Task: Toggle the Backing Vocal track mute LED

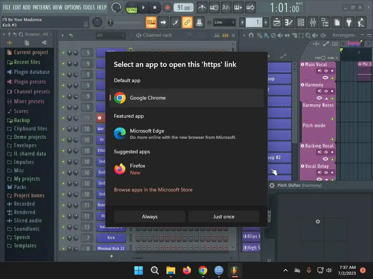Action: pyautogui.click(x=332, y=159)
